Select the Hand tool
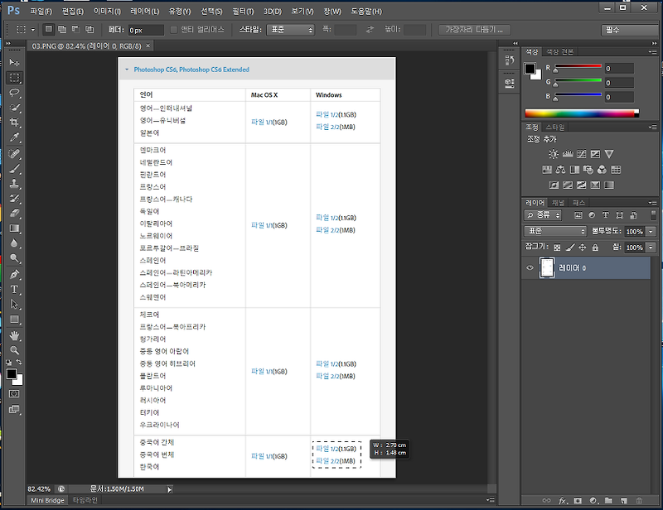Viewport: 663px width, 510px height. coord(14,335)
